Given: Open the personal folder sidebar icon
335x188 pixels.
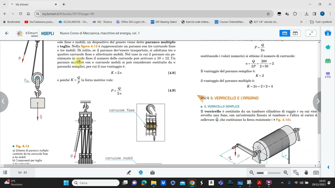Looking at the screenshot, I should pos(328,33).
